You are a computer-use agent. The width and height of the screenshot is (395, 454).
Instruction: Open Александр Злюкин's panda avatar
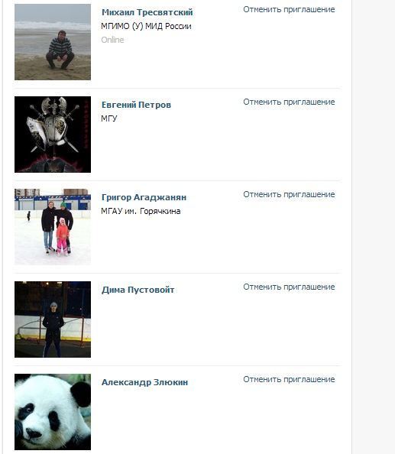(x=53, y=412)
